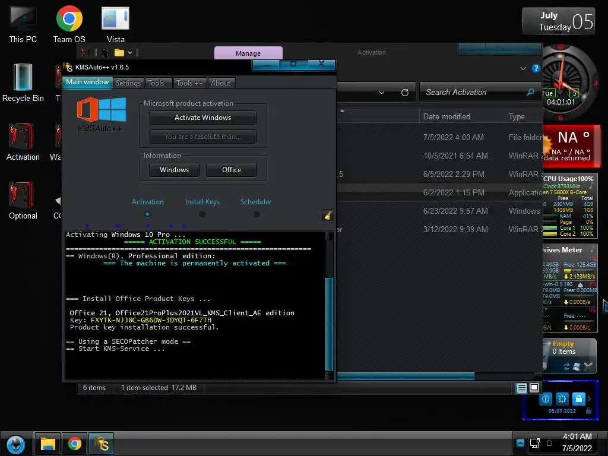This screenshot has width=608, height=456.
Task: Switch Explorer to details view
Action: [x=521, y=388]
